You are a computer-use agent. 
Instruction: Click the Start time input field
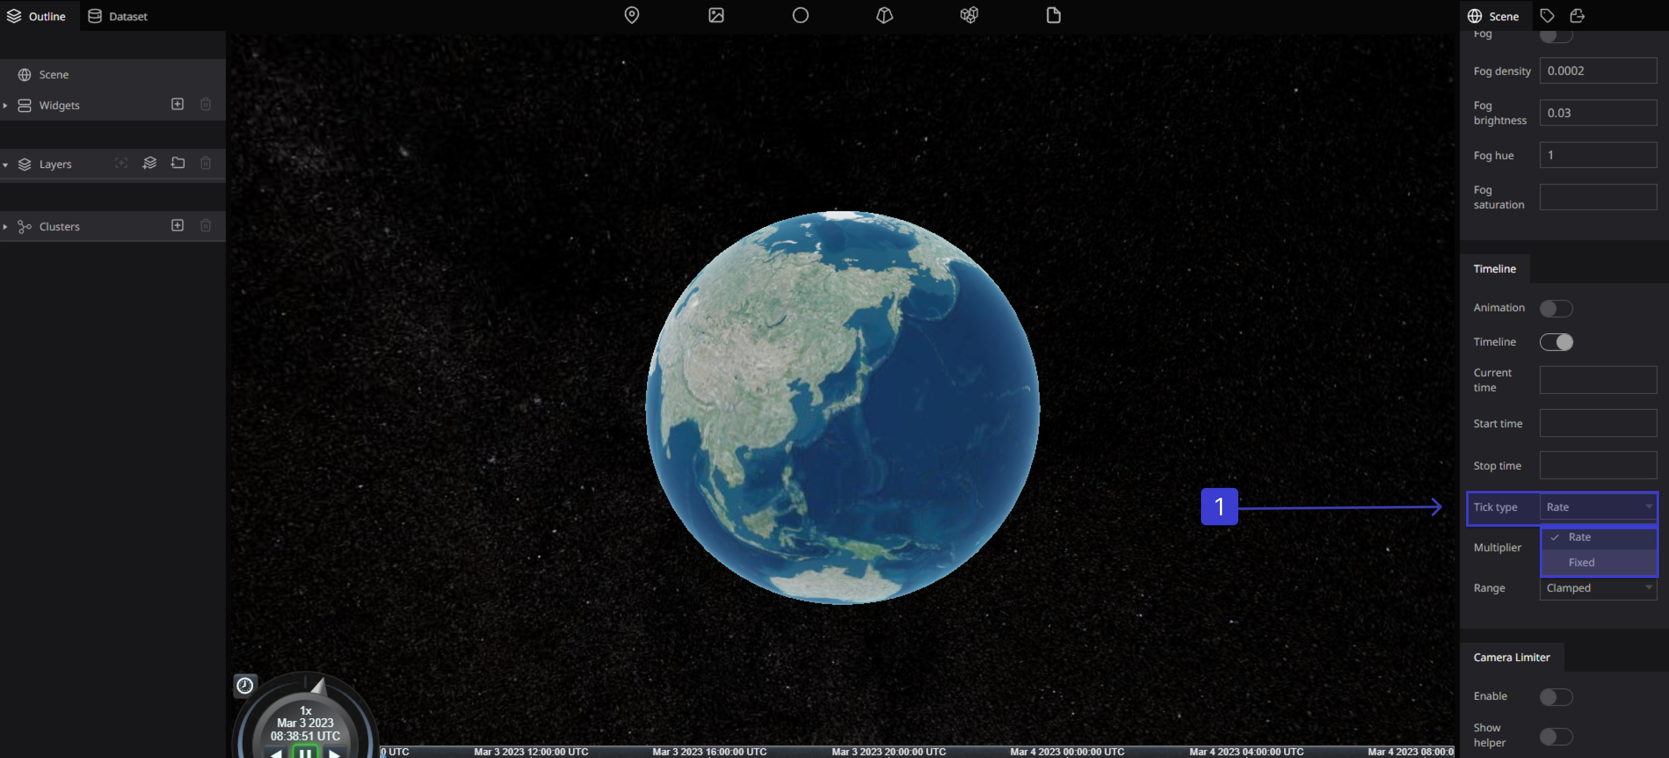1598,423
